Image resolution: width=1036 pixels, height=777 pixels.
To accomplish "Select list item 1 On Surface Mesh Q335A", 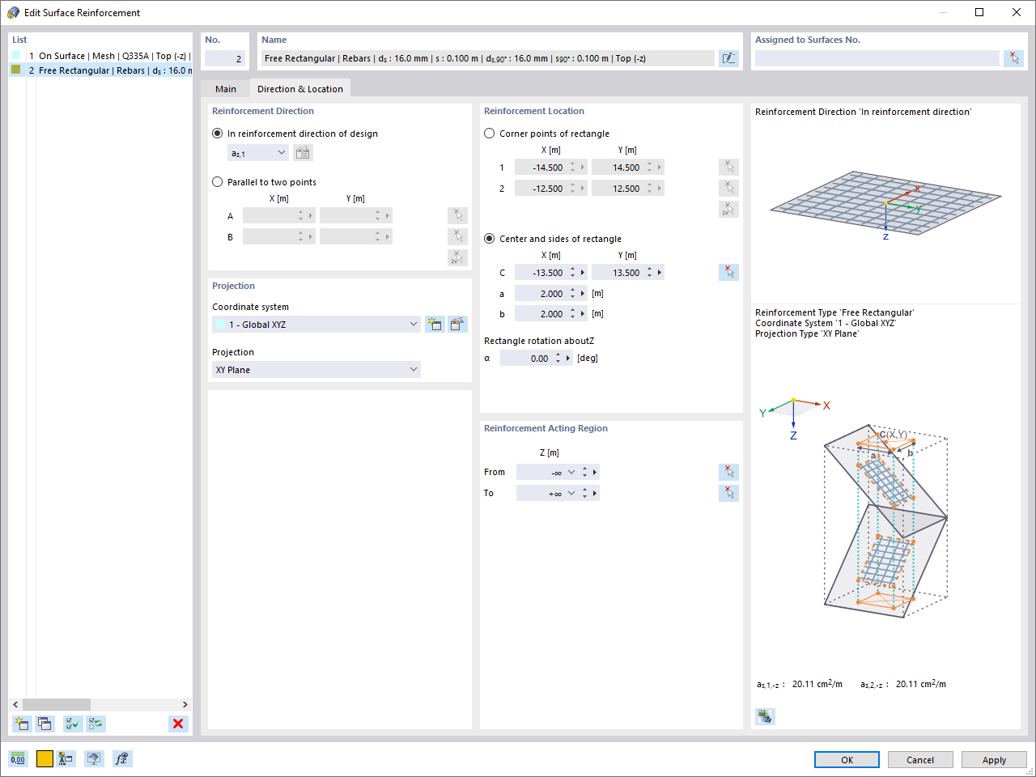I will click(100, 56).
